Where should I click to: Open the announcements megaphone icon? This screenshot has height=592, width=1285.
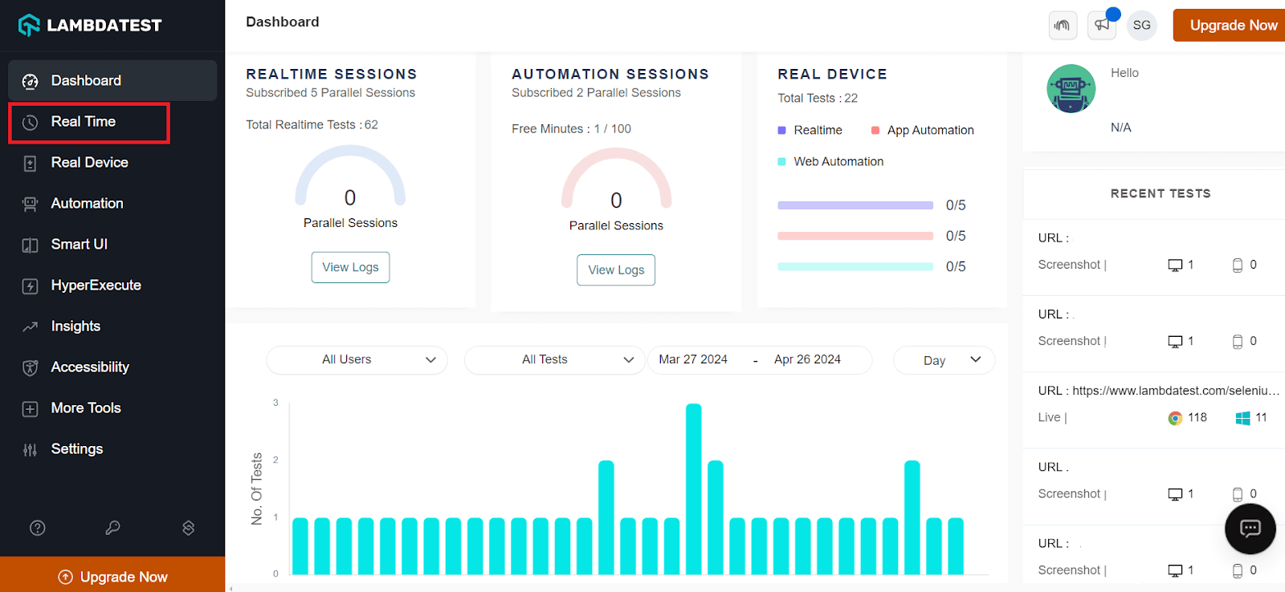[1102, 25]
